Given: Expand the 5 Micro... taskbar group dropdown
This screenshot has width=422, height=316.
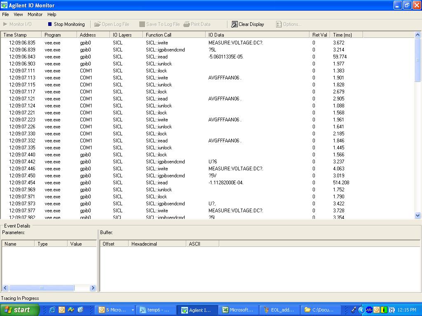Looking at the screenshot, I should coord(133,310).
